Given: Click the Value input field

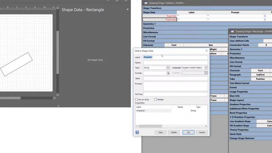Looking at the screenshot, I should pyautogui.click(x=176, y=78).
